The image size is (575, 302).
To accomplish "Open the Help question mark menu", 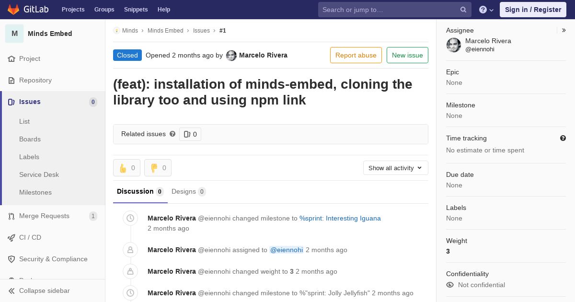I will [486, 10].
